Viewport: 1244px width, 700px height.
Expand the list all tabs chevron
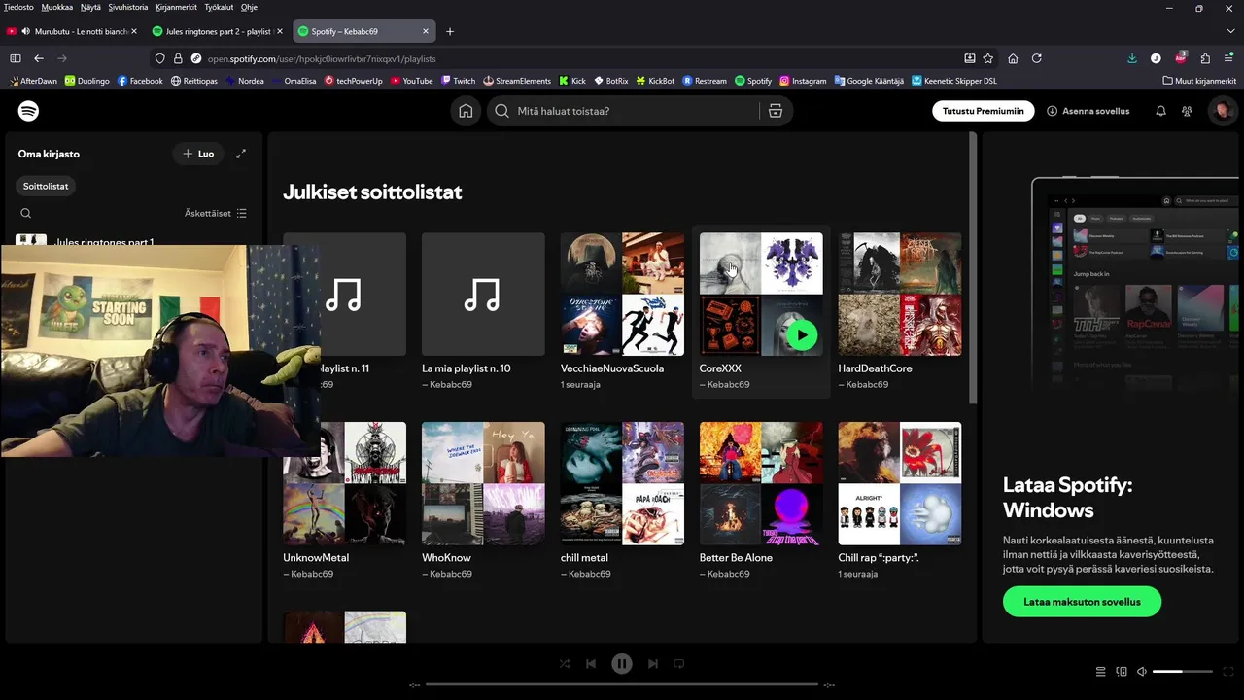tap(1229, 31)
